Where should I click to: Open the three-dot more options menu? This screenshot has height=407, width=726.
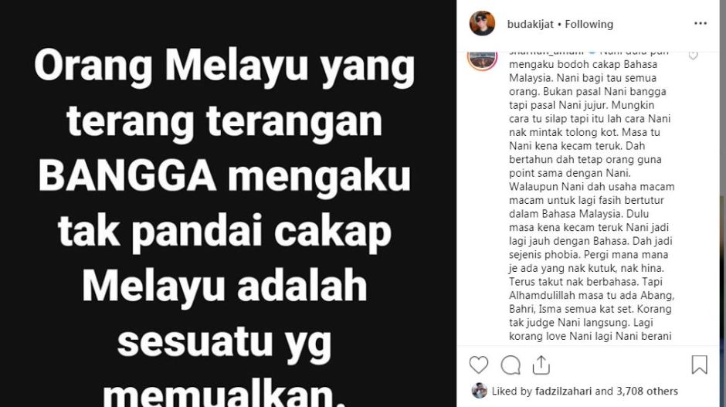701,24
